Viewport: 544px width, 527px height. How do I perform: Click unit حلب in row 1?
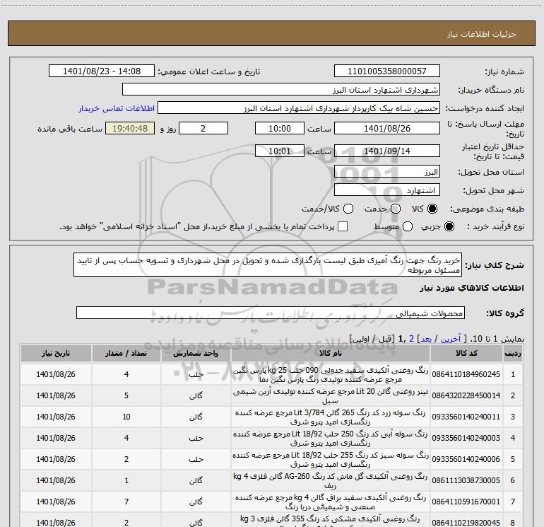pyautogui.click(x=196, y=374)
